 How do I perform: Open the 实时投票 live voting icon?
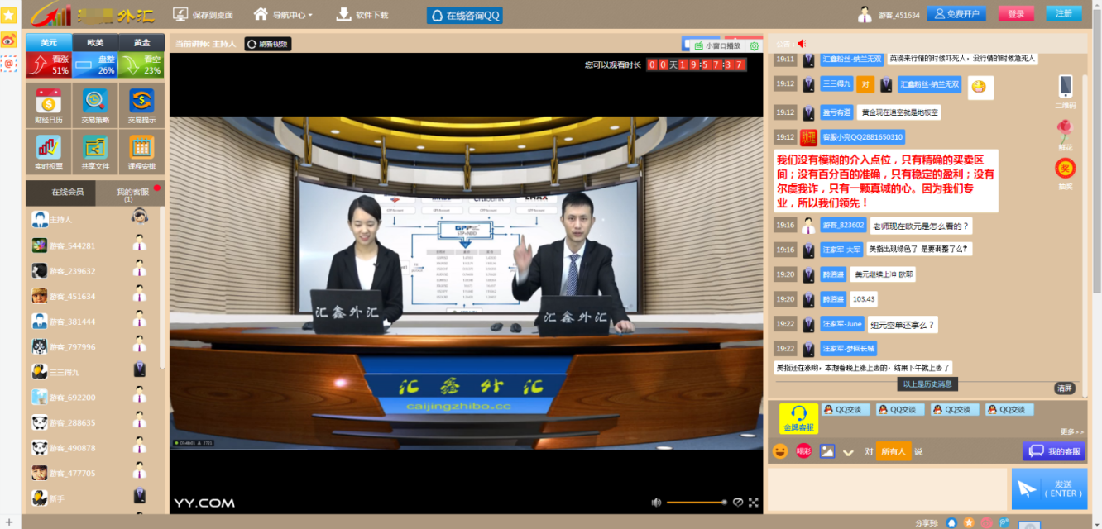tap(49, 153)
